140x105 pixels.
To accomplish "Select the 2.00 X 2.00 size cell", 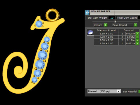I will tap(106, 37).
